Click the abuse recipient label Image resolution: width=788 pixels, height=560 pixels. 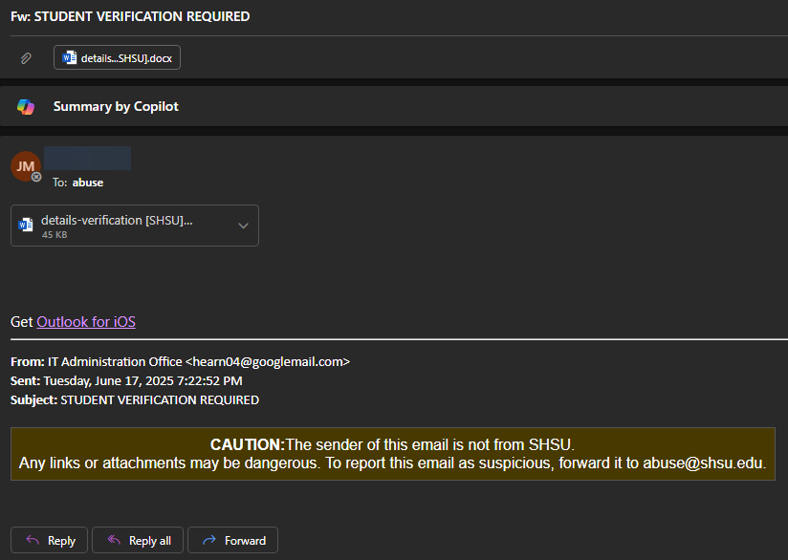[87, 182]
